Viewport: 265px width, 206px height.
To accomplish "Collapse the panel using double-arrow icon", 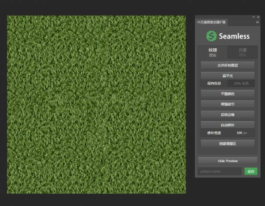I will pos(253,17).
